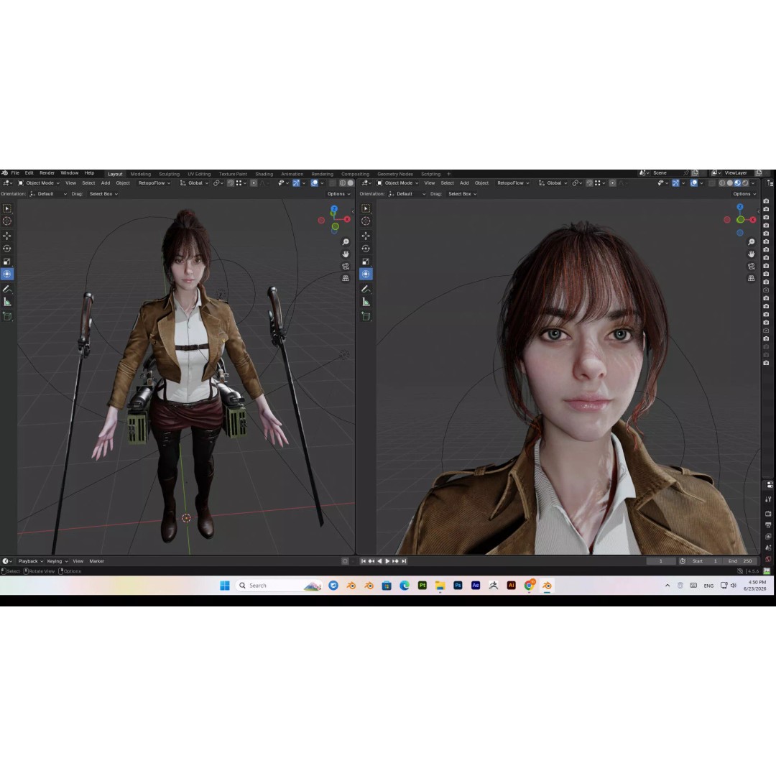This screenshot has width=776, height=776.
Task: Enable material preview shading in right viewport
Action: 737,183
